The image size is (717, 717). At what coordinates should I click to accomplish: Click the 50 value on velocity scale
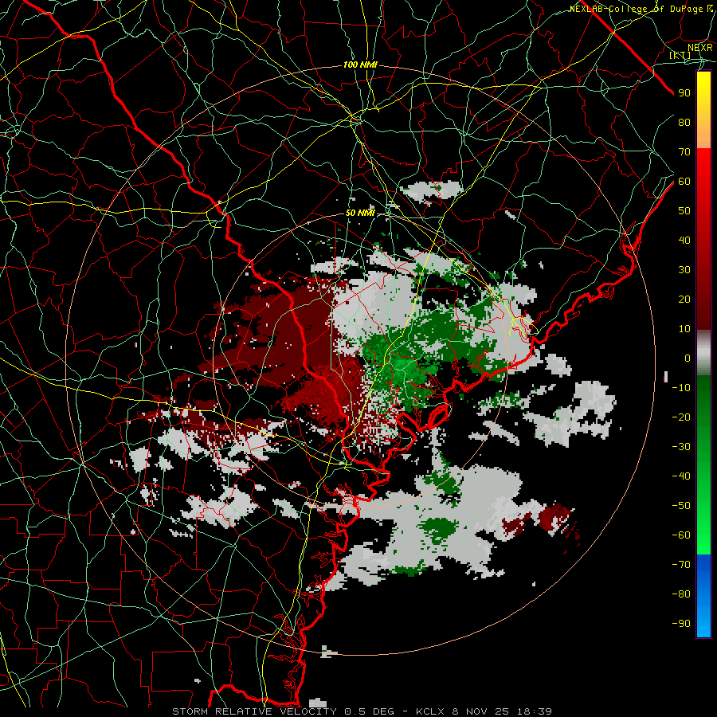684,211
